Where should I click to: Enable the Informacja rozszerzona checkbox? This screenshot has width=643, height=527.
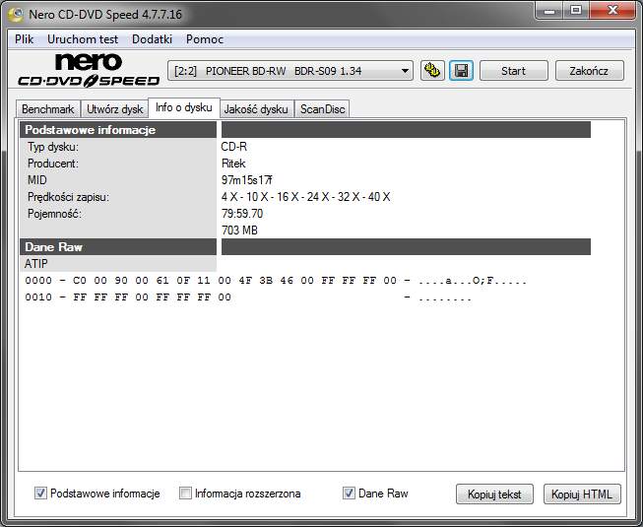(185, 493)
